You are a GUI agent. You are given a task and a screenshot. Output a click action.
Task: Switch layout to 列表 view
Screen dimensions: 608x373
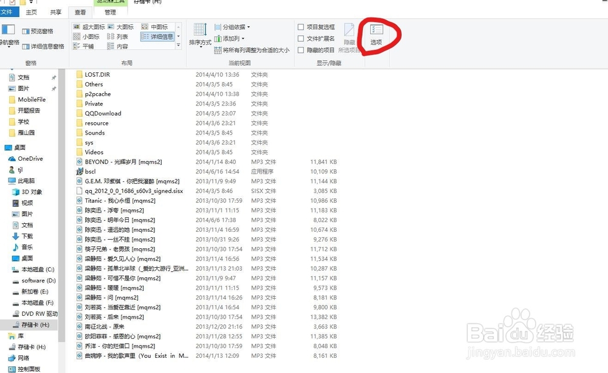(x=118, y=37)
